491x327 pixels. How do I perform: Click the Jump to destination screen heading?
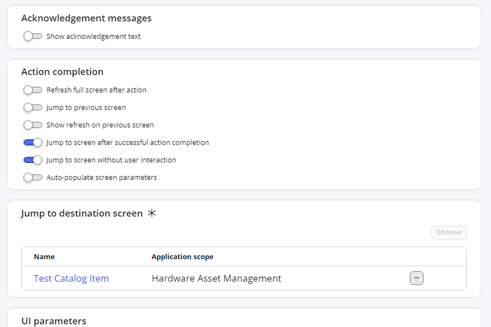(82, 213)
